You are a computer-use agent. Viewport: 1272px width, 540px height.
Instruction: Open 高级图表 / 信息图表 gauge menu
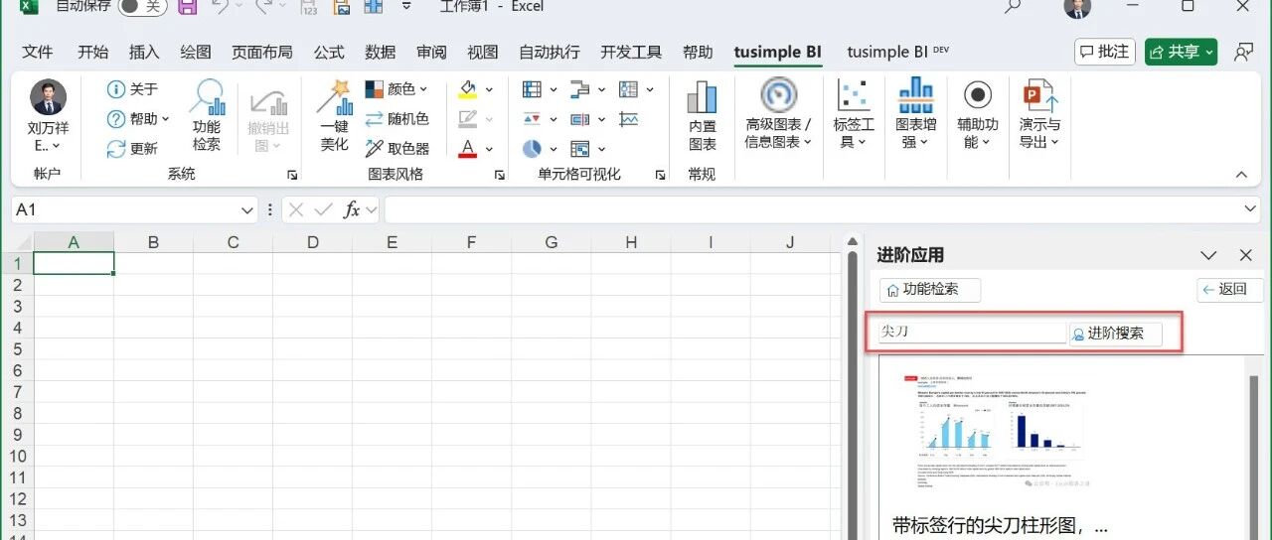coord(778,114)
